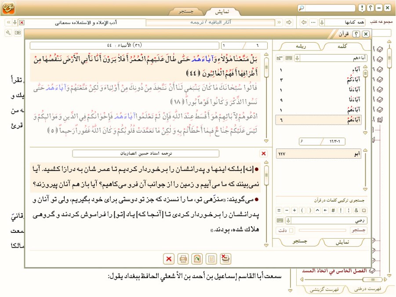Click the red X button in the bottom toolbar
This screenshot has width=396, height=297.
click(x=169, y=259)
